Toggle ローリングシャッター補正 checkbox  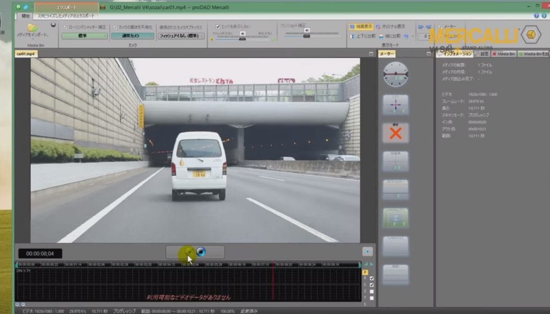click(x=65, y=27)
